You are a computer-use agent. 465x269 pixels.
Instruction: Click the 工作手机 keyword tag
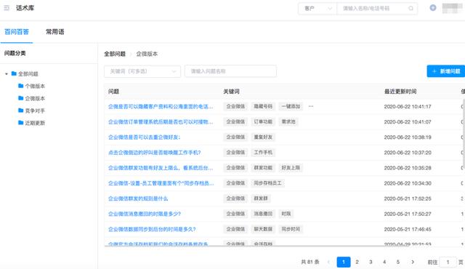coord(263,153)
